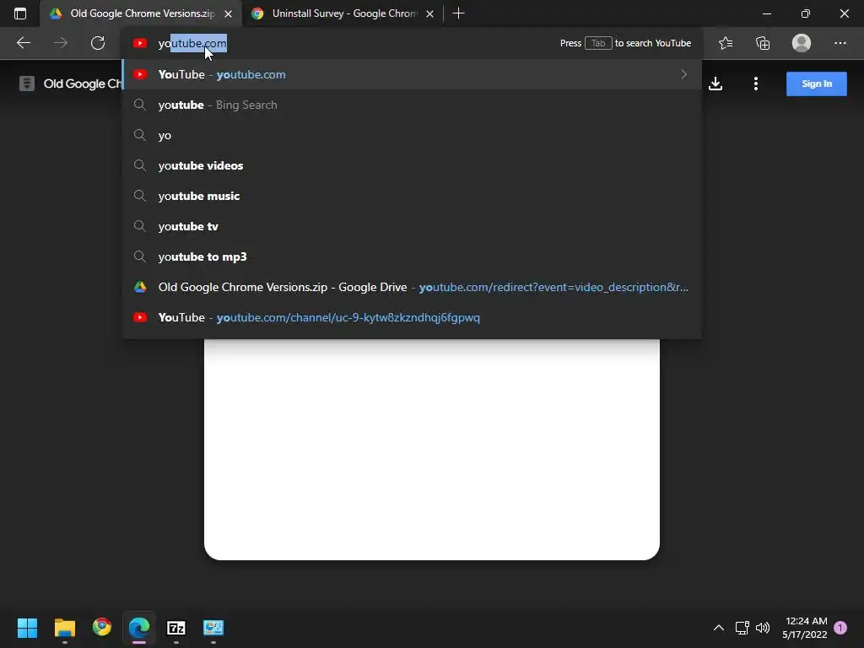This screenshot has width=864, height=648.
Task: Open Edge Settings and more ellipsis
Action: pos(840,43)
